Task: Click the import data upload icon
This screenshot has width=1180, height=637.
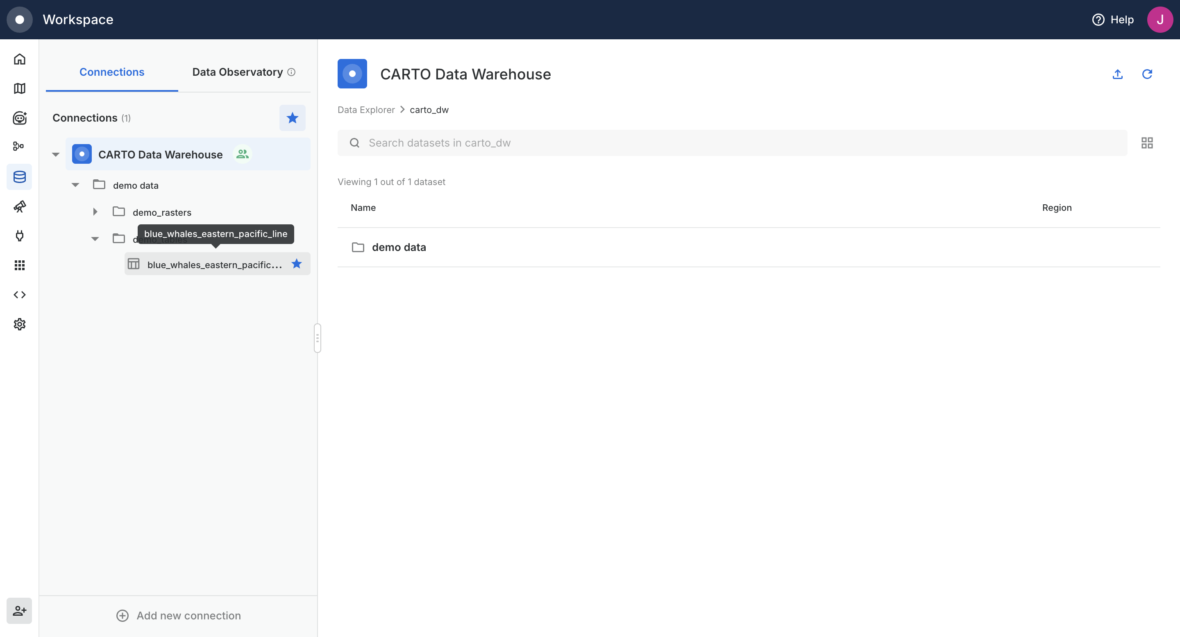Action: (1117, 74)
